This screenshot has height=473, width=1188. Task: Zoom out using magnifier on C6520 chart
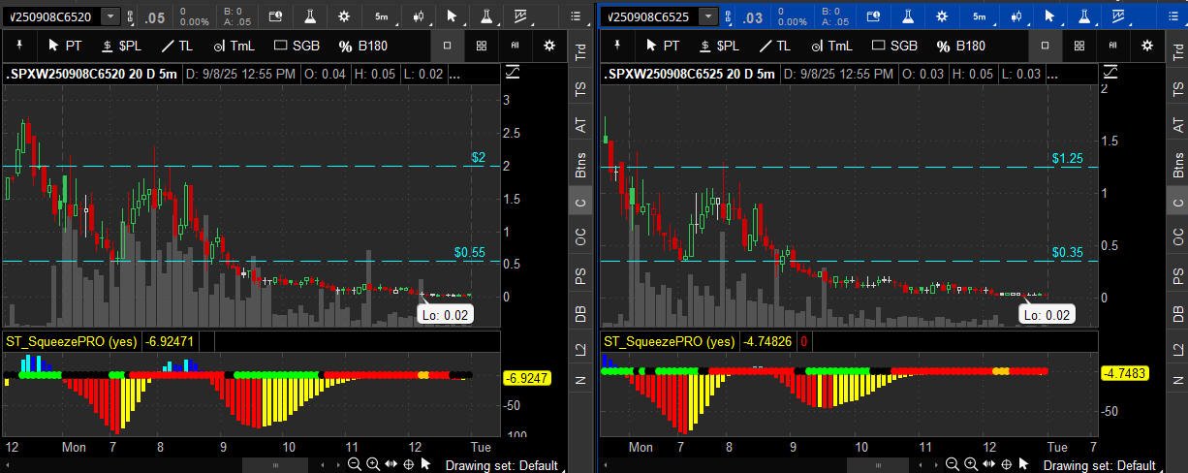[356, 464]
